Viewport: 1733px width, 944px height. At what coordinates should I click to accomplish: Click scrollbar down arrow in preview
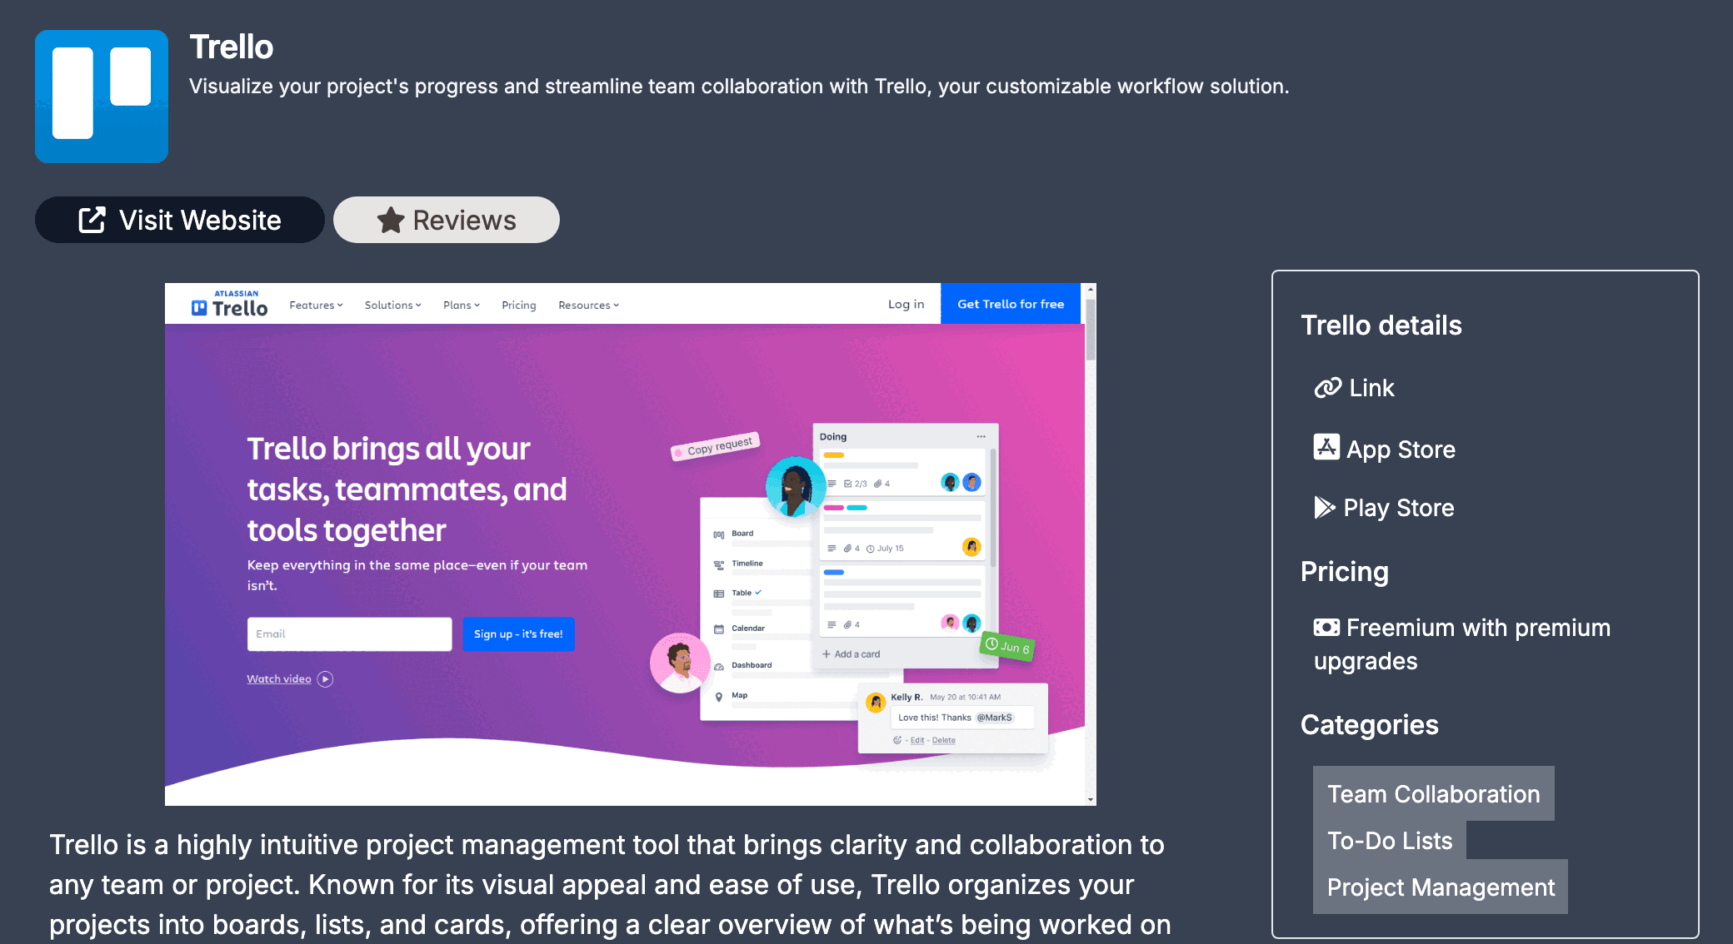click(1091, 799)
